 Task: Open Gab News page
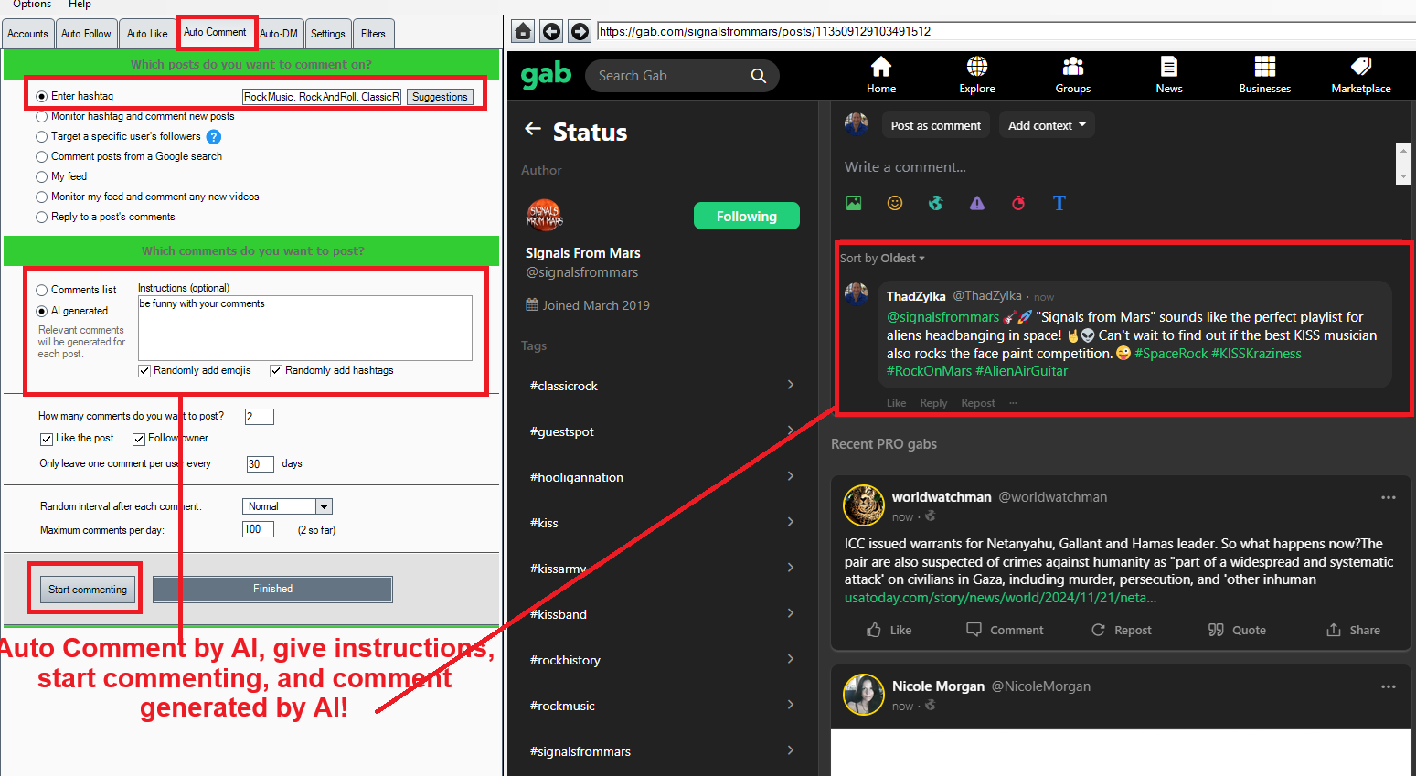pyautogui.click(x=1169, y=75)
